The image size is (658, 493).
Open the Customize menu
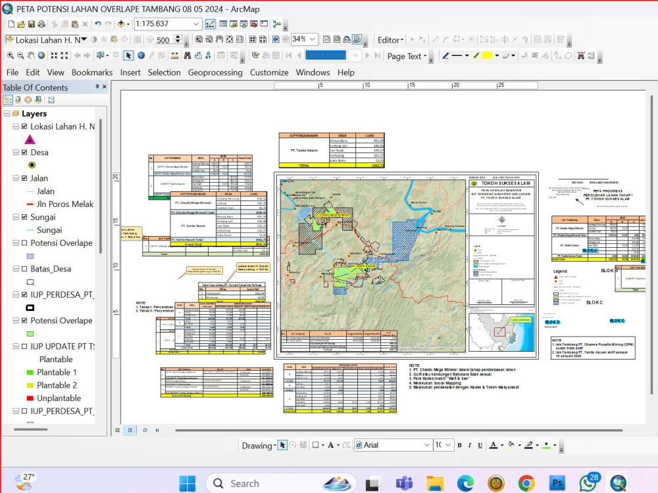pos(269,72)
